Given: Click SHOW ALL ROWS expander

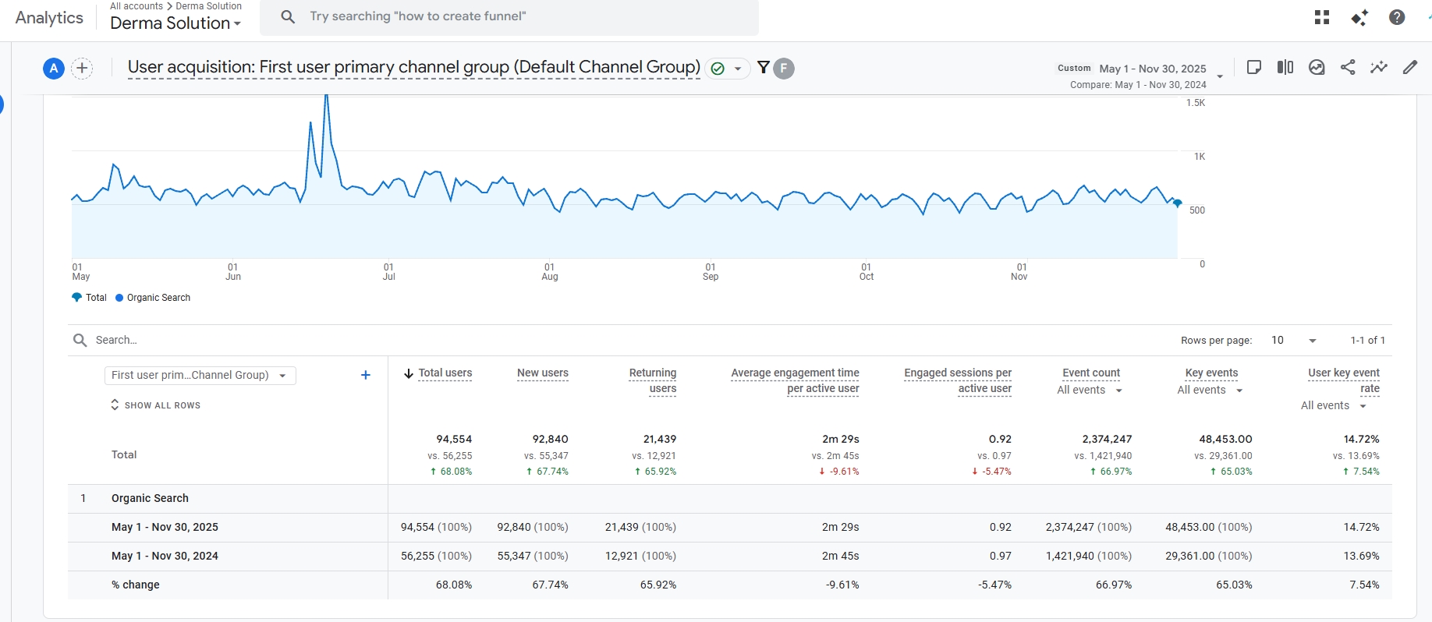Looking at the screenshot, I should [x=155, y=405].
